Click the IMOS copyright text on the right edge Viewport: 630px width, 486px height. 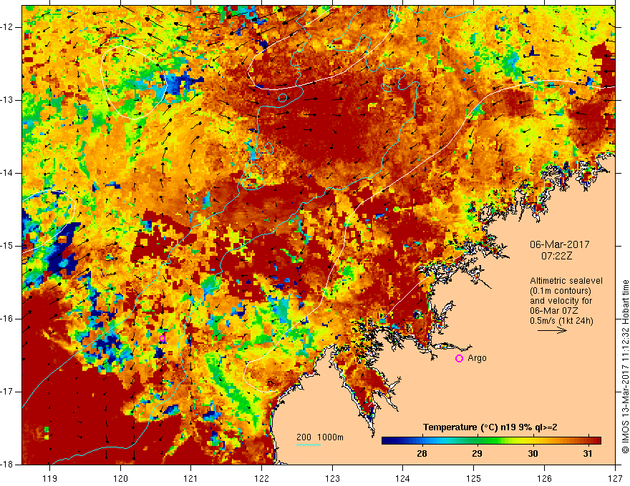point(625,367)
